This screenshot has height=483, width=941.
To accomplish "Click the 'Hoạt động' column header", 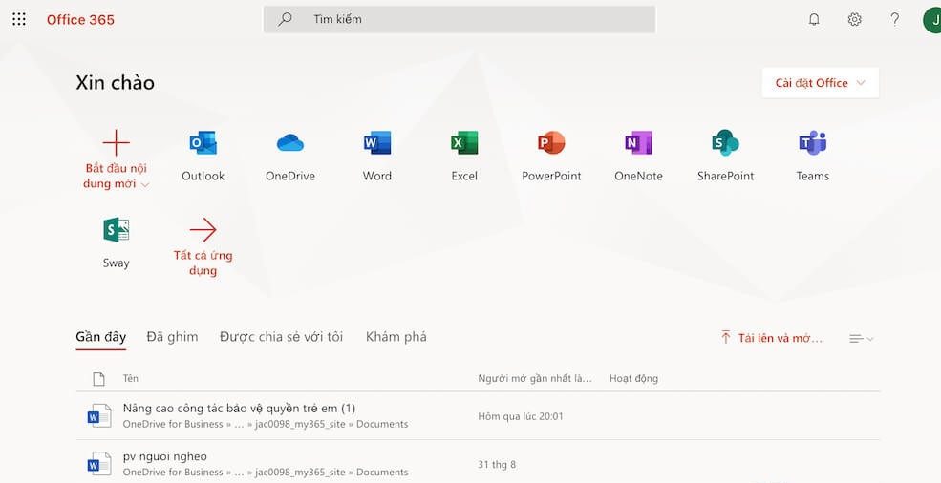I will 633,378.
